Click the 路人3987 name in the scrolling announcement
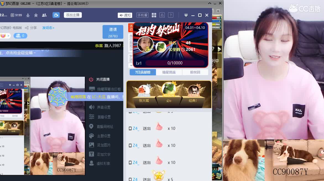 pos(113,45)
